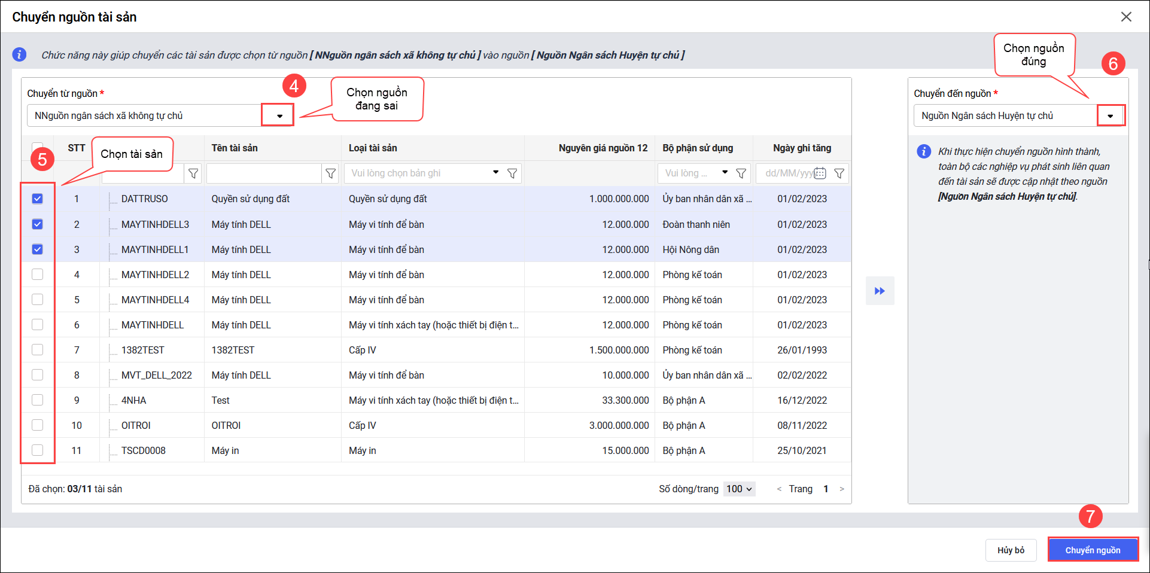Change Số dòng/trang rows per page dropdown
This screenshot has height=573, width=1150.
(739, 489)
